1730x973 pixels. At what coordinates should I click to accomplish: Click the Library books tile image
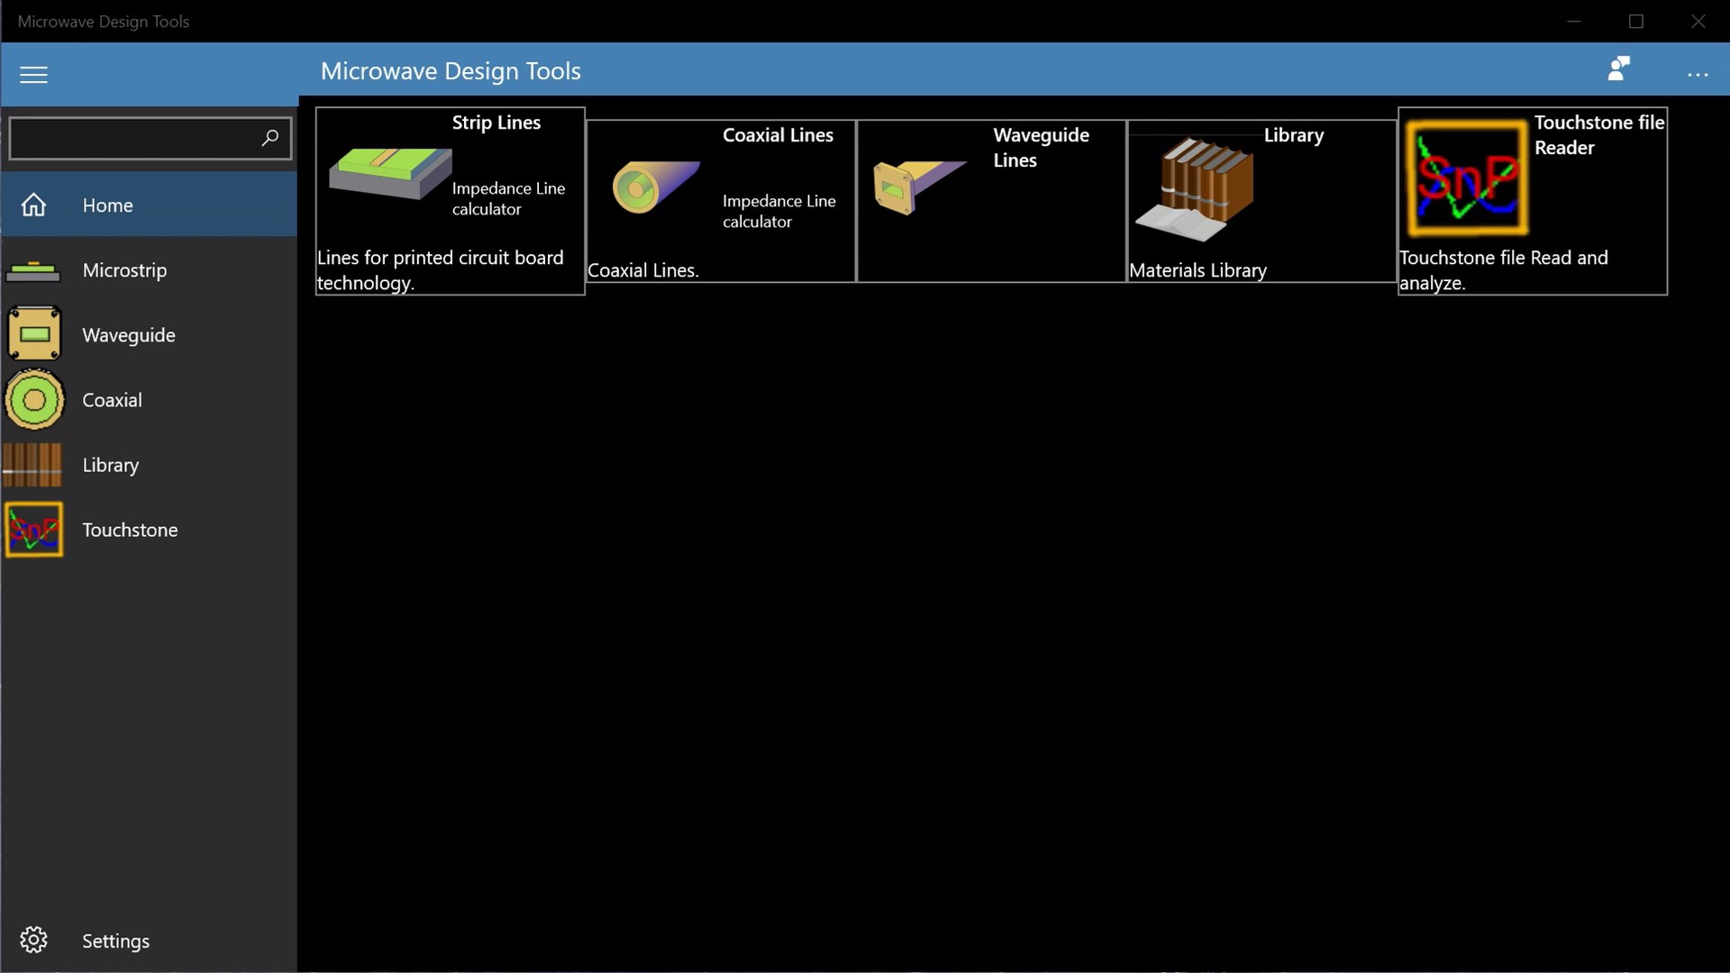[1195, 189]
